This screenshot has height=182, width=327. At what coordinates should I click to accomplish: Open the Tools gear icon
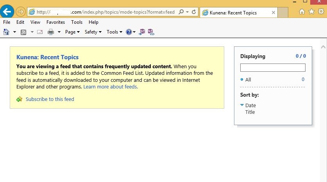click(321, 12)
